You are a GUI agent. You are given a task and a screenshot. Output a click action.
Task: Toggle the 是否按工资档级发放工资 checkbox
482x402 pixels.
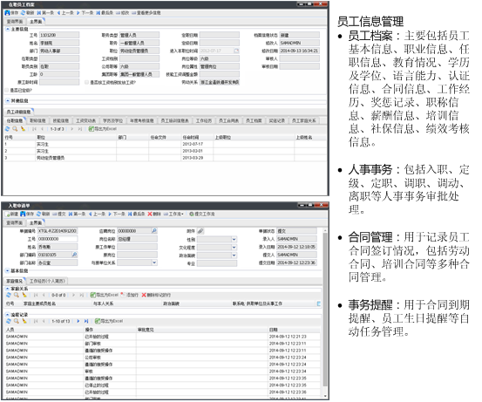pyautogui.click(x=86, y=83)
